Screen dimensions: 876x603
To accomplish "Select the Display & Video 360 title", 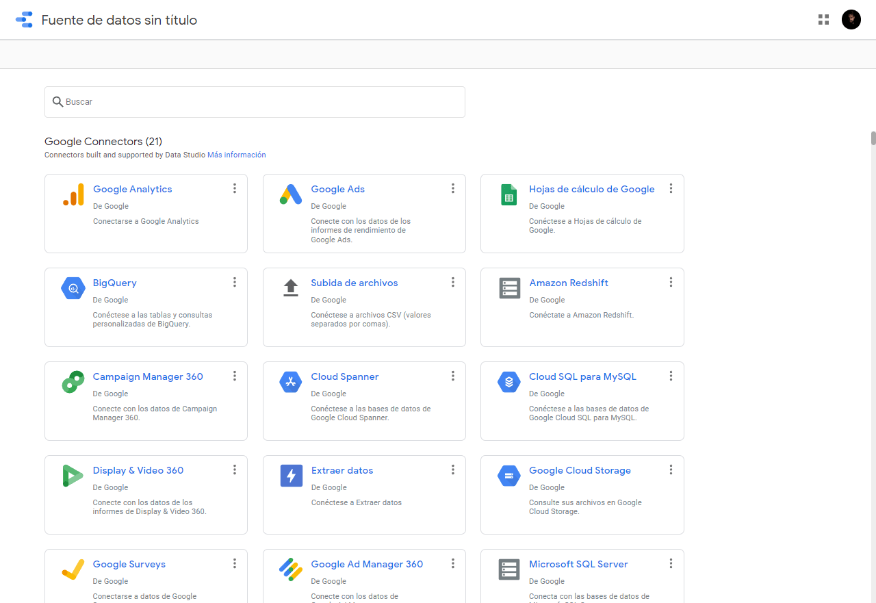I will point(138,470).
